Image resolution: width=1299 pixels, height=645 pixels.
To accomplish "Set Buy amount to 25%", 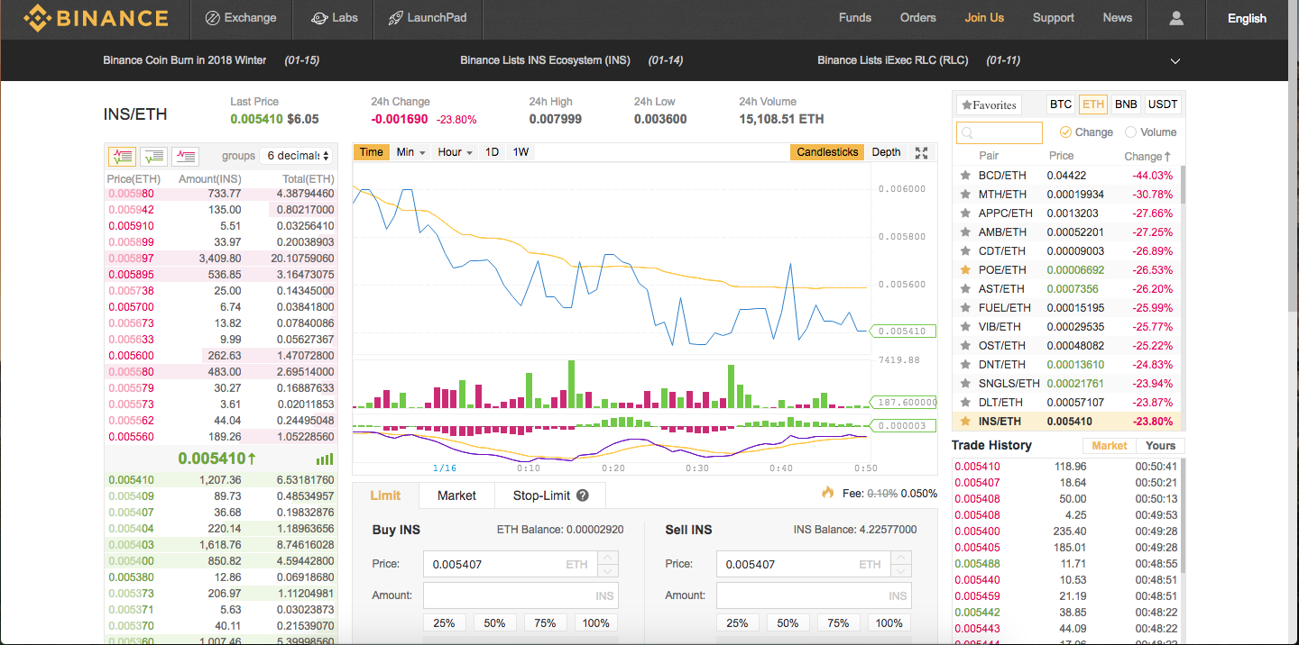I will coord(444,622).
